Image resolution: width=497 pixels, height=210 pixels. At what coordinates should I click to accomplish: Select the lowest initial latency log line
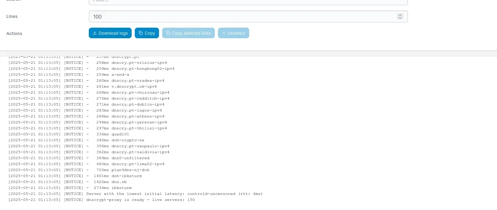pyautogui.click(x=135, y=194)
